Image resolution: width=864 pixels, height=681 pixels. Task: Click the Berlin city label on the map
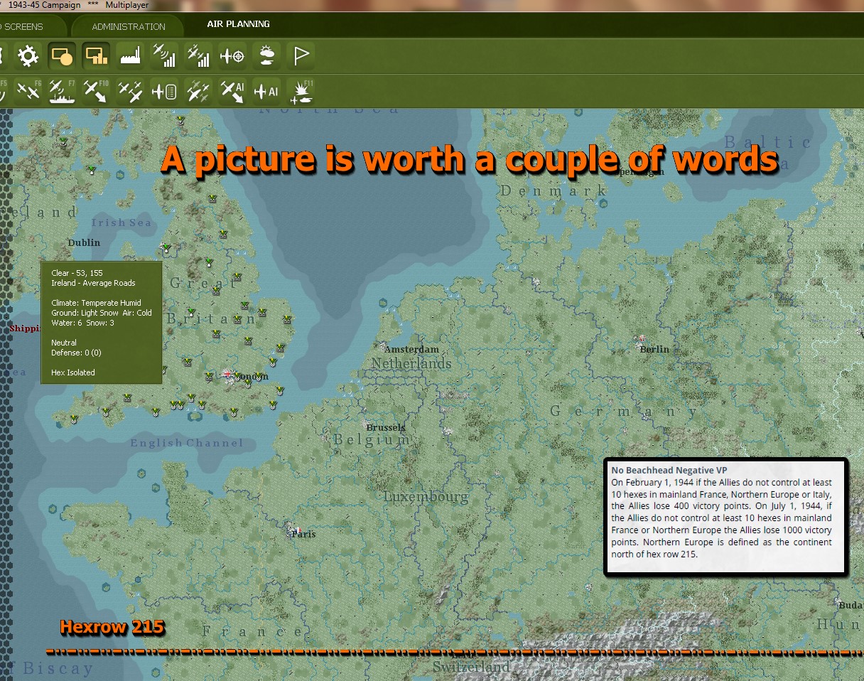(x=654, y=349)
